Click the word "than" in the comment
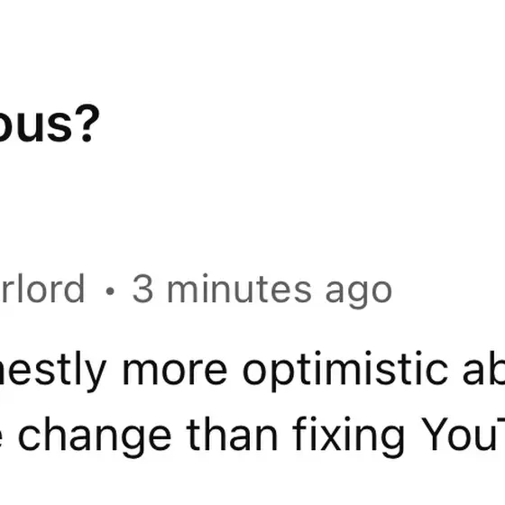The image size is (505, 505). click(x=232, y=435)
